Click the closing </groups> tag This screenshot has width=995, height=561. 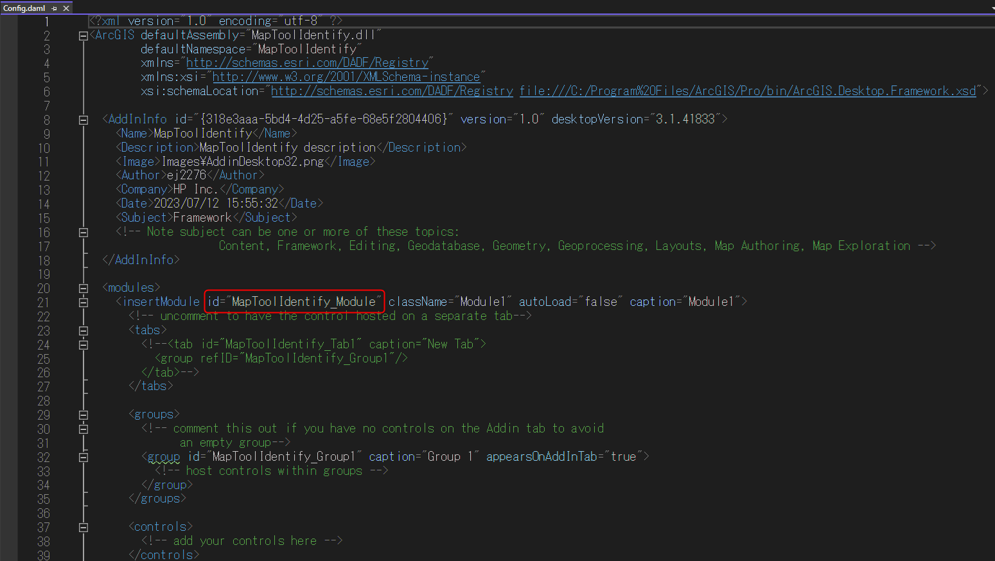pos(157,499)
